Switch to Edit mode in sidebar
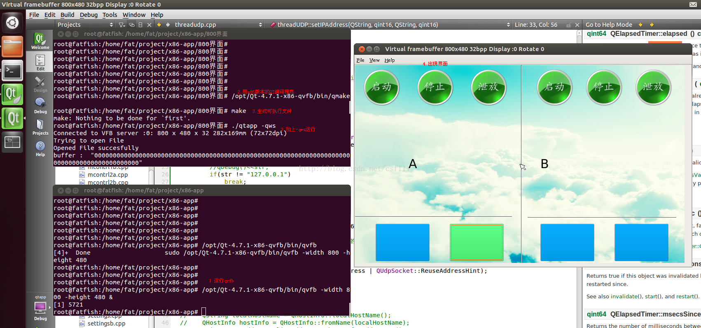The image size is (701, 328). tap(40, 62)
